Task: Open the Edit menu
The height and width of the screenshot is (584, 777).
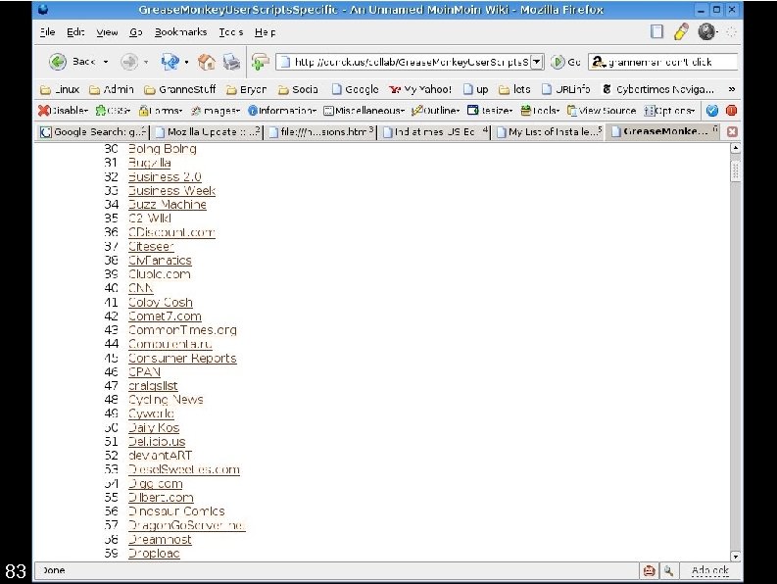Action: pos(75,32)
